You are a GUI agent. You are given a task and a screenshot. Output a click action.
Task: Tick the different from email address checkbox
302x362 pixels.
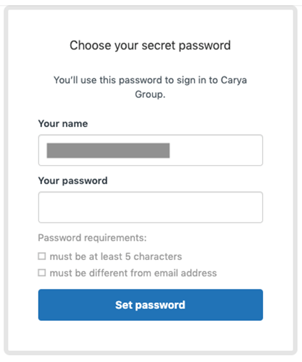coord(42,272)
